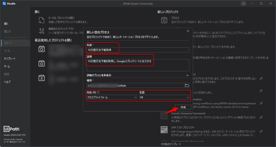This screenshot has height=147, width=276.
Task: Open Robotic Enterprise Framework template
Action: coord(188,113)
